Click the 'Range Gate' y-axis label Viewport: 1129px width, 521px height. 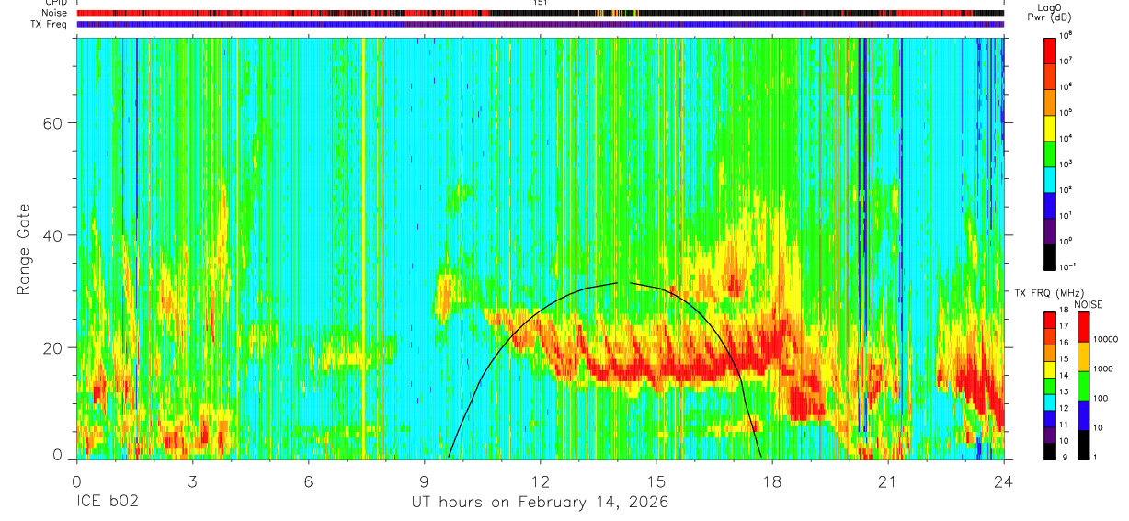click(23, 249)
